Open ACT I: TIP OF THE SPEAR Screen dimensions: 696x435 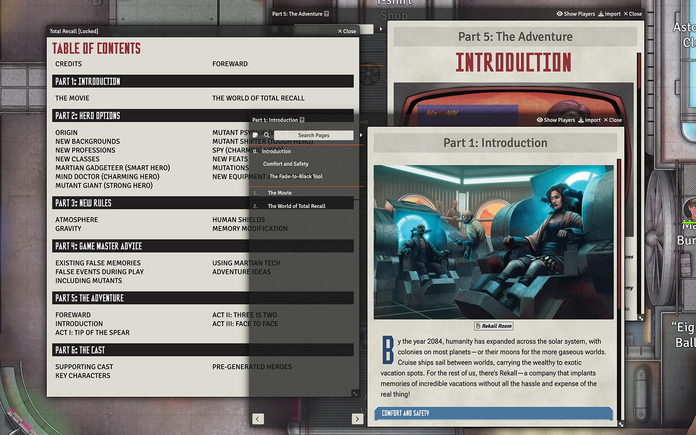tap(92, 332)
